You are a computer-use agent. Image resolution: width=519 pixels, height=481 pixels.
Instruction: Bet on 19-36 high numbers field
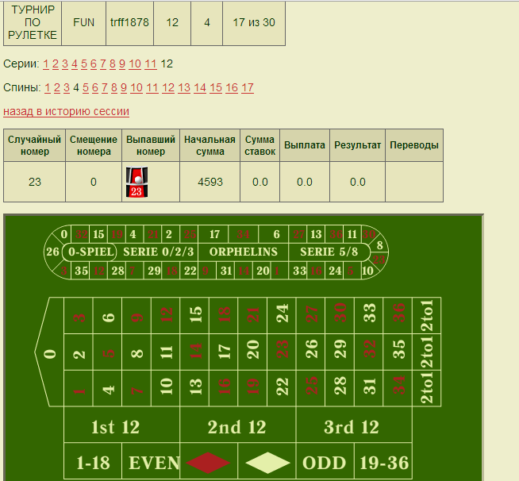[383, 462]
